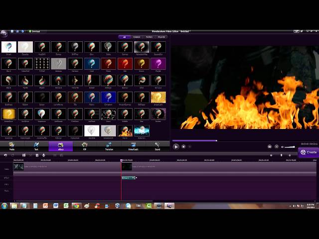Image resolution: width=319 pixels, height=239 pixels.
Task: Select the white pencil sketch effect thumbnail
Action: pos(92,130)
